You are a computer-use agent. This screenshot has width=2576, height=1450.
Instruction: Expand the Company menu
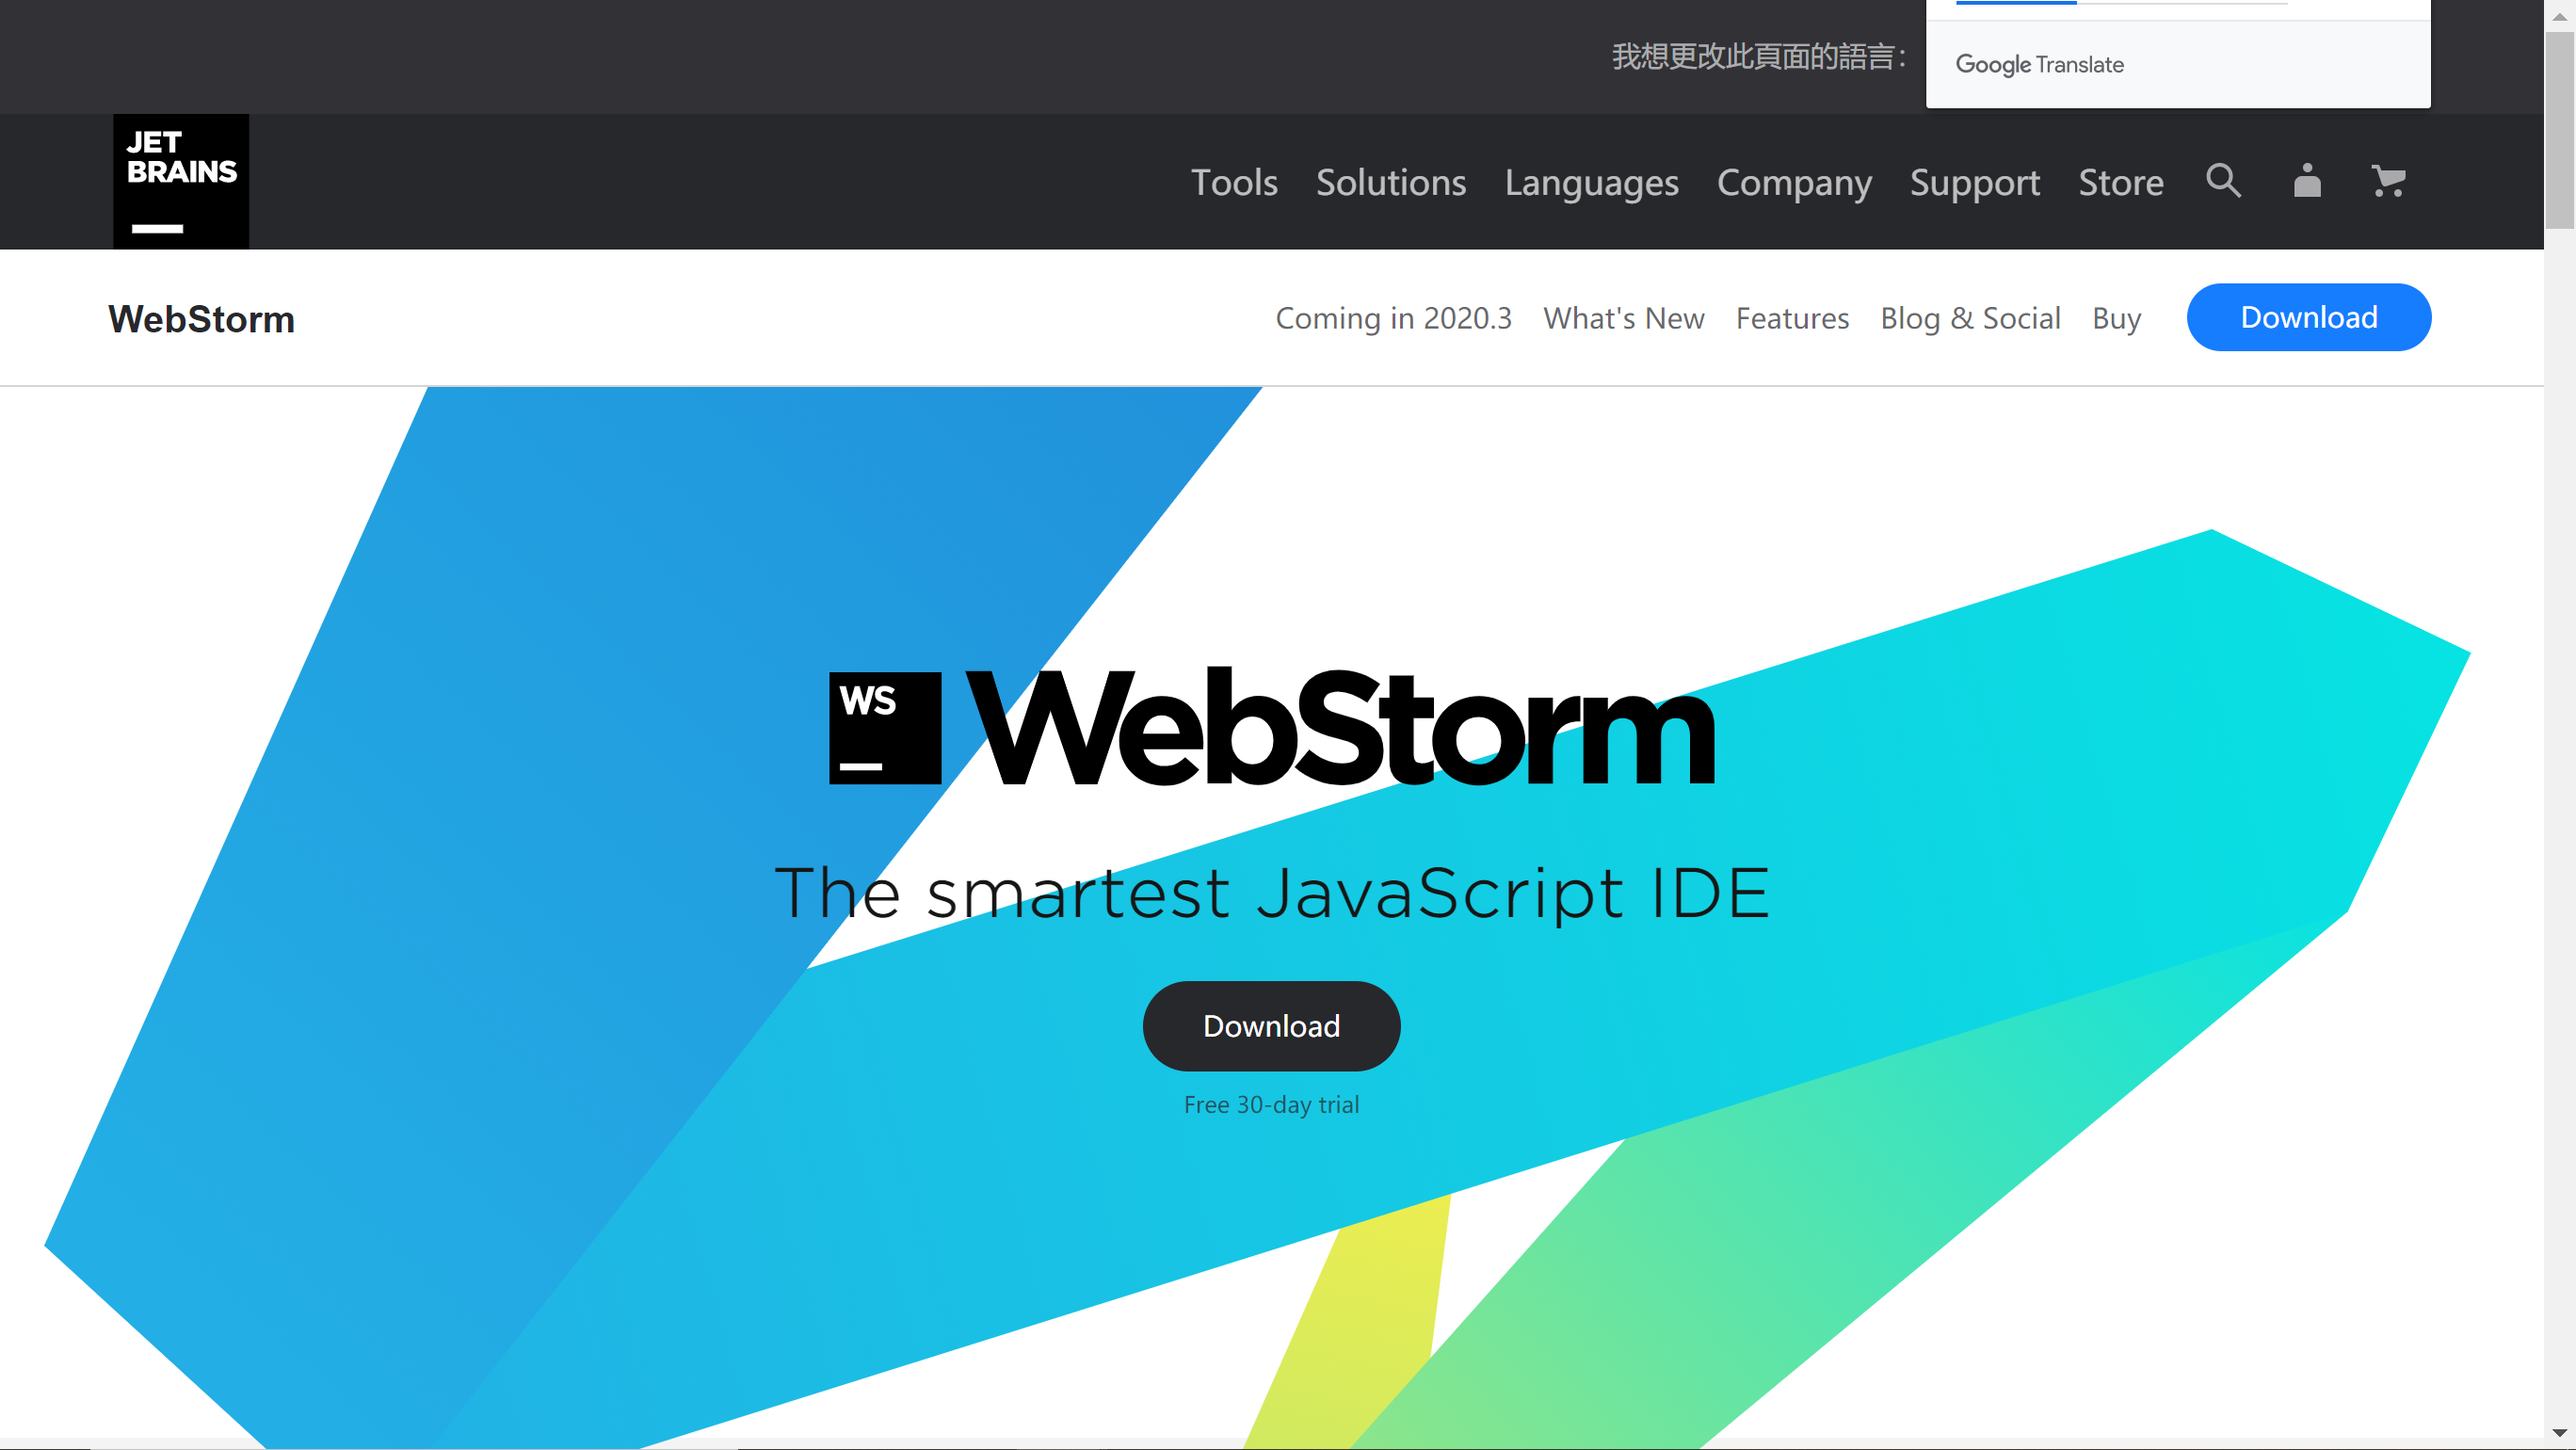click(1793, 181)
